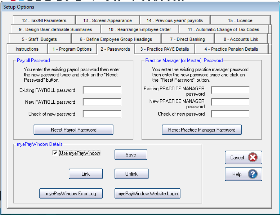Focus the New PAYROLL password field
Image resolution: width=280 pixels, height=215 pixels.
(102, 102)
